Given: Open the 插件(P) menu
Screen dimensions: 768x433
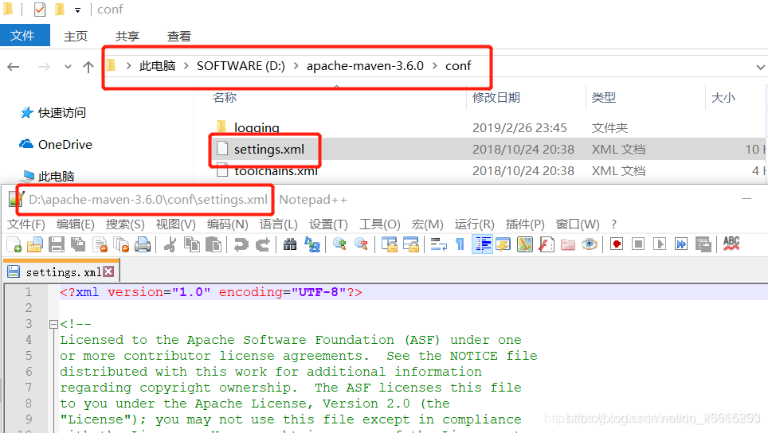Looking at the screenshot, I should click(x=525, y=224).
